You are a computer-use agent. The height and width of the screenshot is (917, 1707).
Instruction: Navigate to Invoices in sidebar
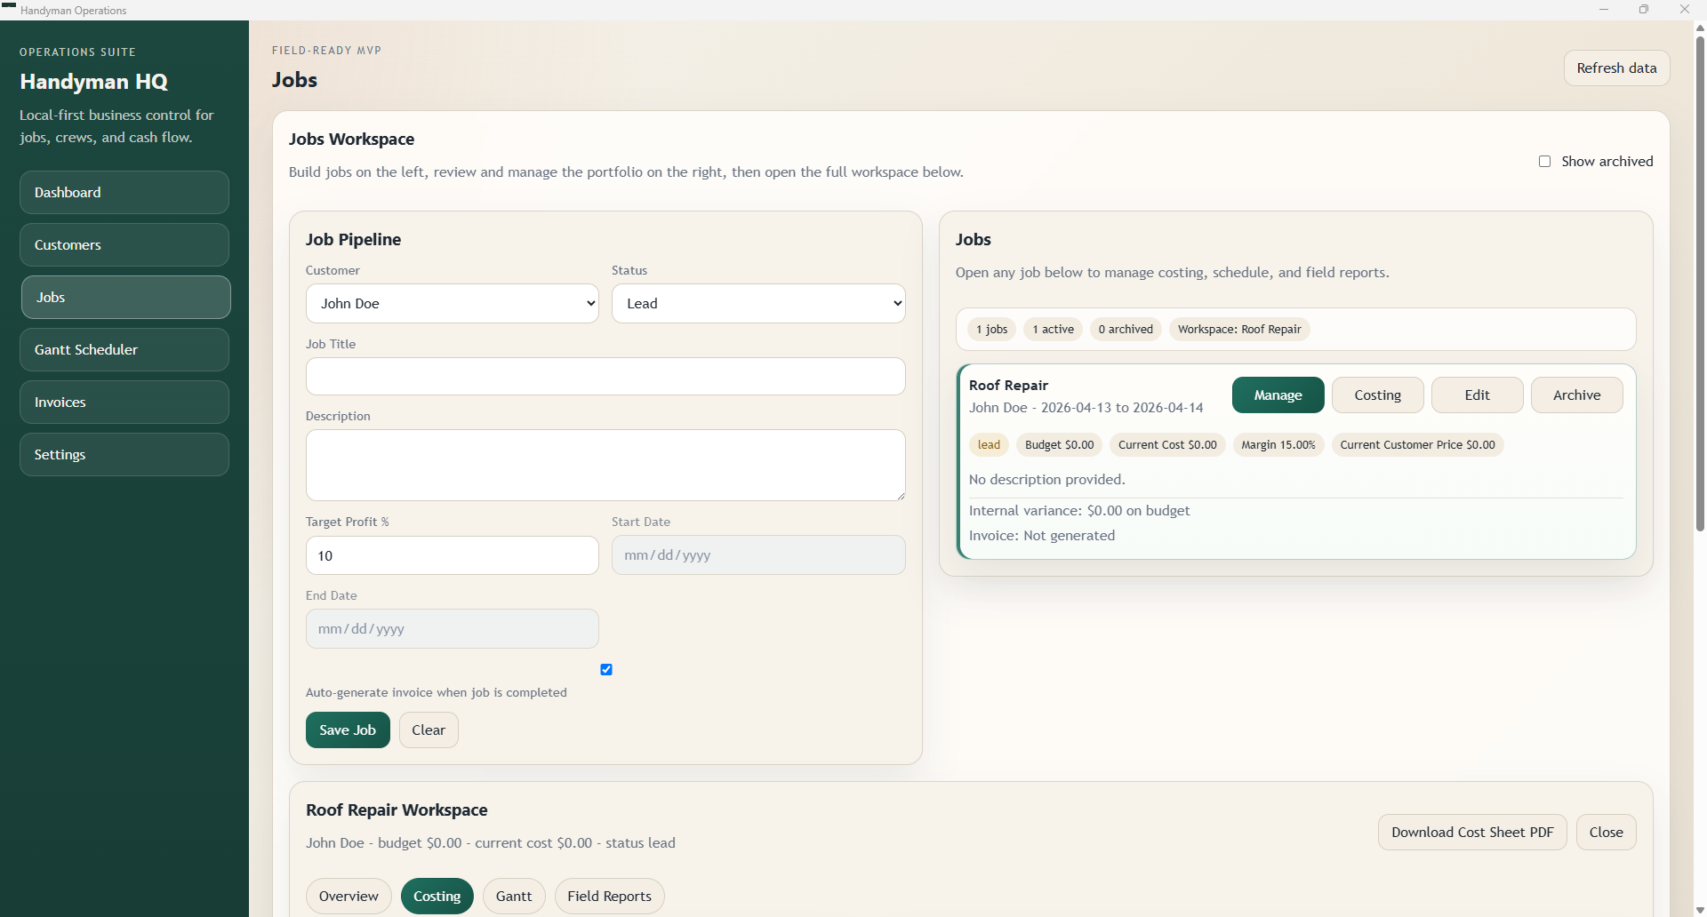click(124, 402)
